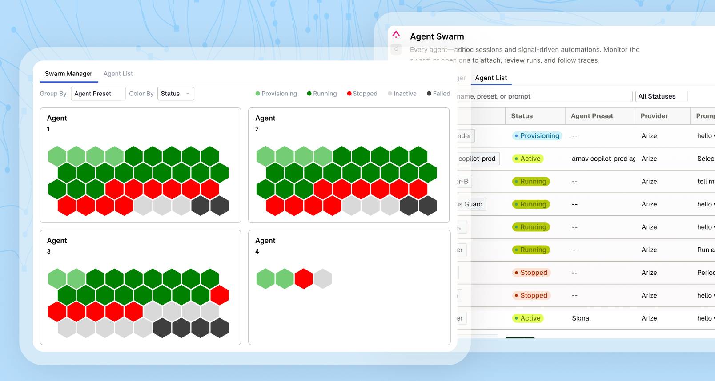Open the All Statuses filter dropdown
The image size is (715, 381).
point(661,96)
